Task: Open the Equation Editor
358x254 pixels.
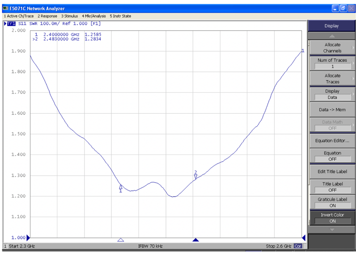Action: point(332,140)
